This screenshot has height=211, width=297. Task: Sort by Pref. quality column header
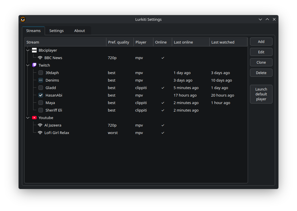[x=120, y=42]
